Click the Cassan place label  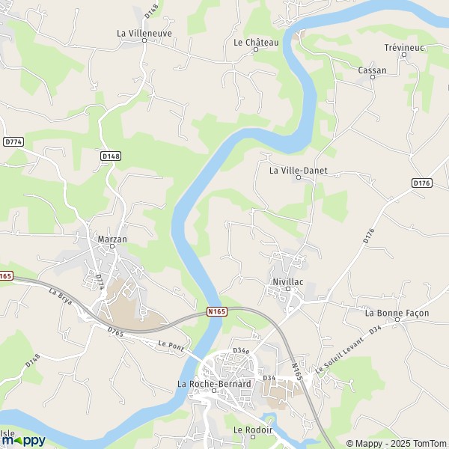coord(372,70)
